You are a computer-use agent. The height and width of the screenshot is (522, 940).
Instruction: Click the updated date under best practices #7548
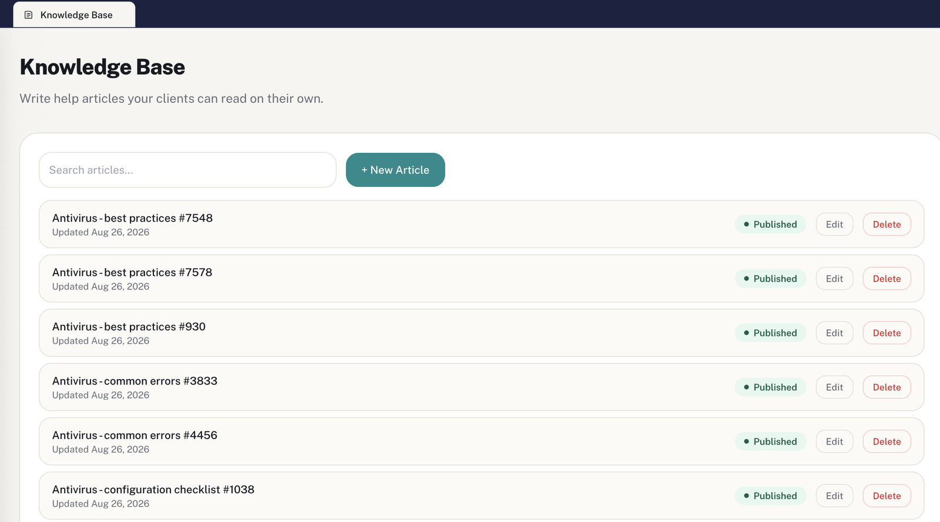(100, 232)
